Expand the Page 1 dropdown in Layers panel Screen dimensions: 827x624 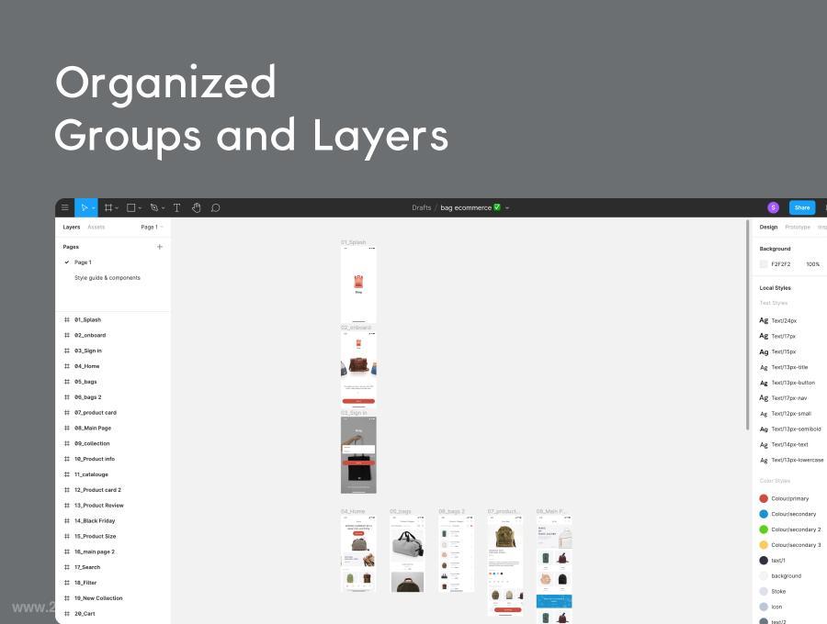(152, 227)
